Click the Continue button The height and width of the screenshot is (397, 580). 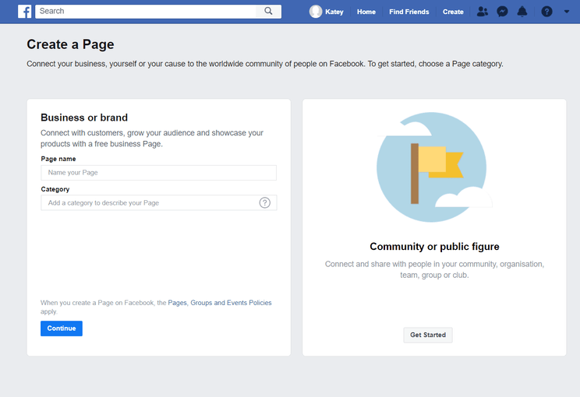(62, 328)
